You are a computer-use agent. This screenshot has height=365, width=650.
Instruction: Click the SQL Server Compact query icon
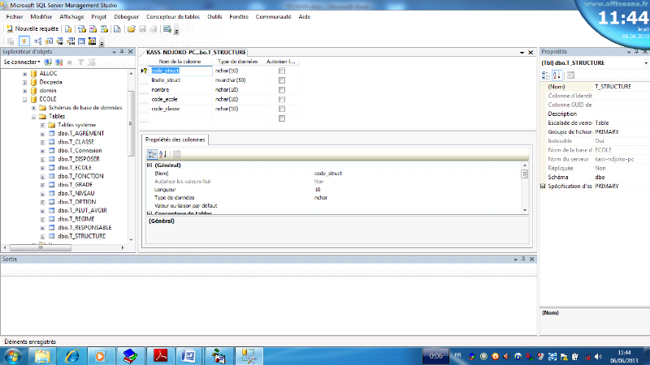point(117,29)
